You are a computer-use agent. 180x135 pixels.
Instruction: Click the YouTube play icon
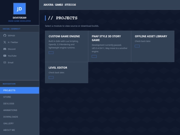(x=5, y=56)
